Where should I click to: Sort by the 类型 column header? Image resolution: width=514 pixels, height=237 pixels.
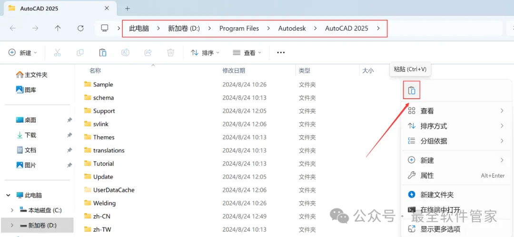point(305,70)
